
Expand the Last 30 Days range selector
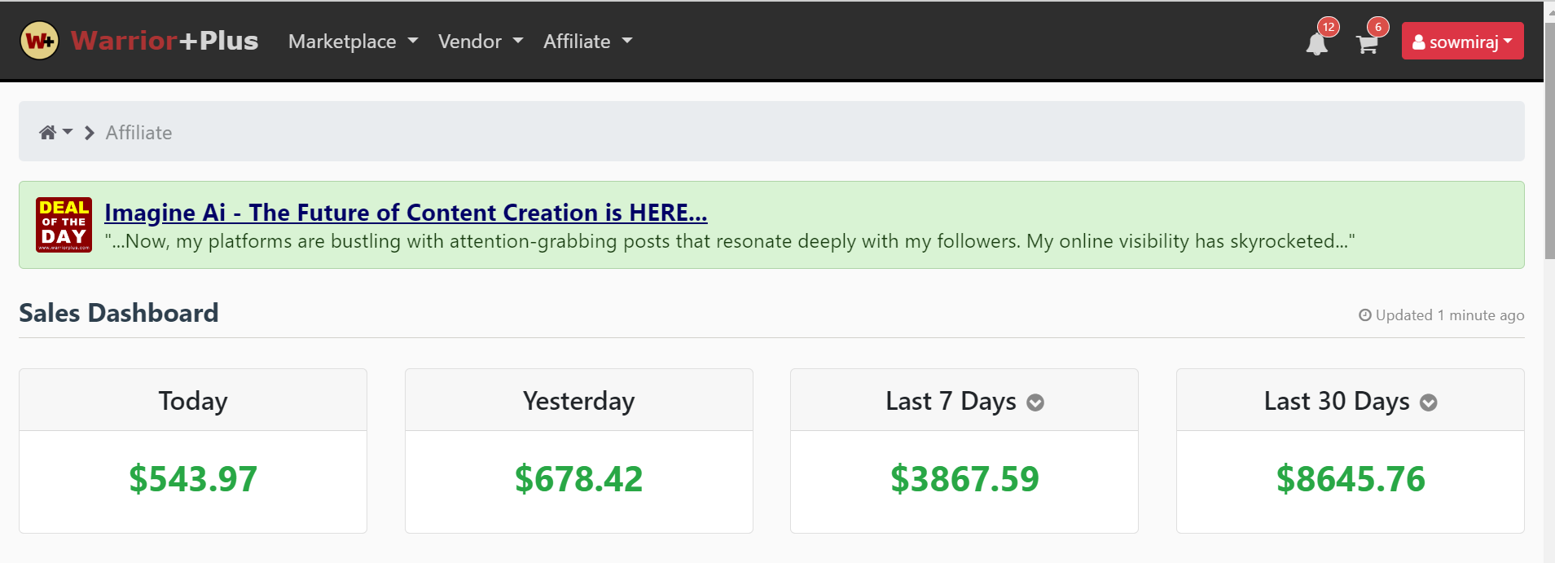pos(1429,402)
